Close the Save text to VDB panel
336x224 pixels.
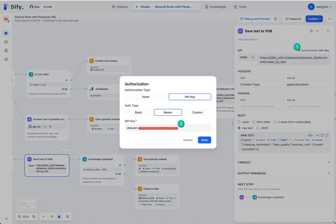click(x=328, y=31)
